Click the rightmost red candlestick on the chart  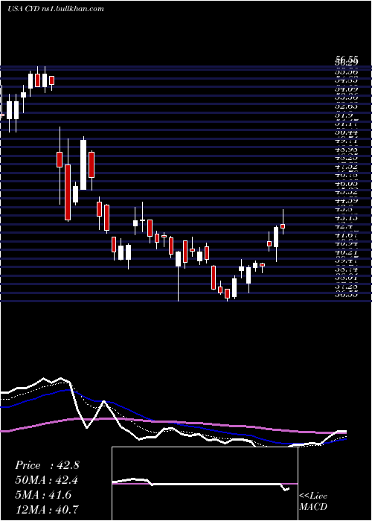pyautogui.click(x=283, y=226)
